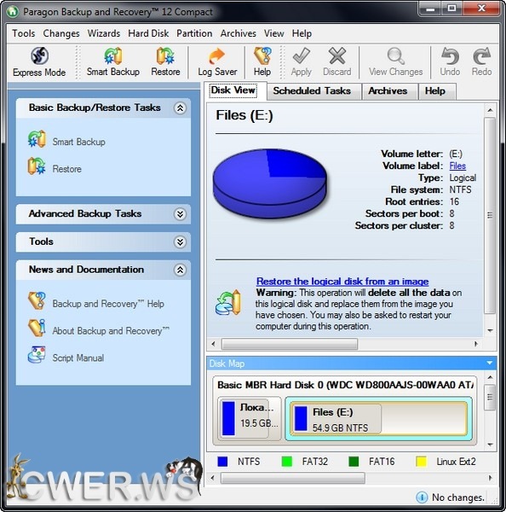
Task: Expand Advanced Backup Tasks panel
Action: (180, 214)
